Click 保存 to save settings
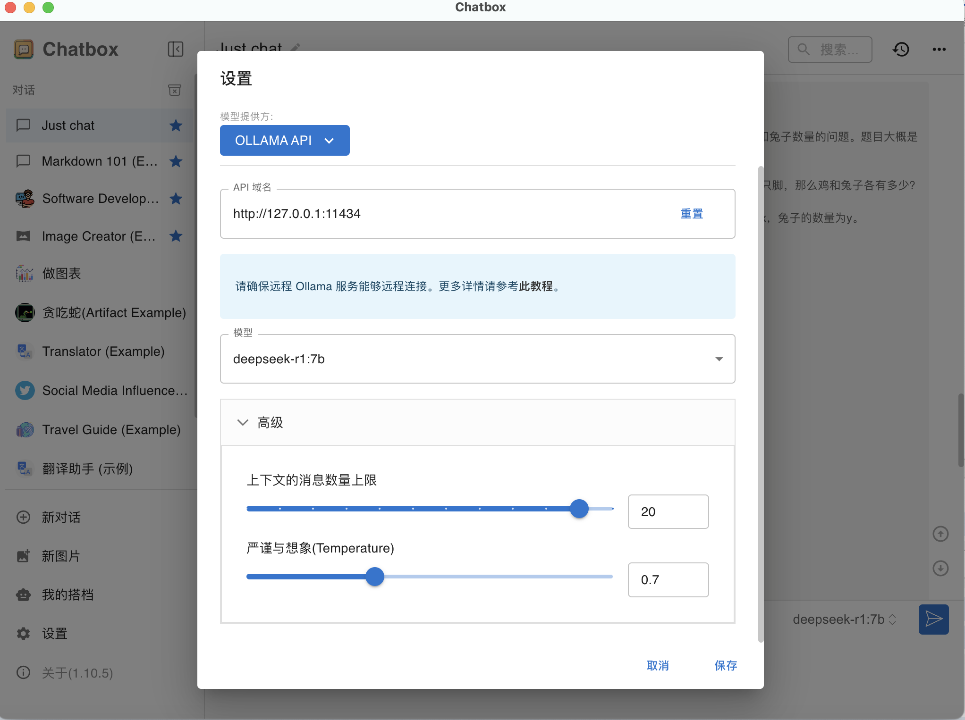965x720 pixels. click(725, 665)
